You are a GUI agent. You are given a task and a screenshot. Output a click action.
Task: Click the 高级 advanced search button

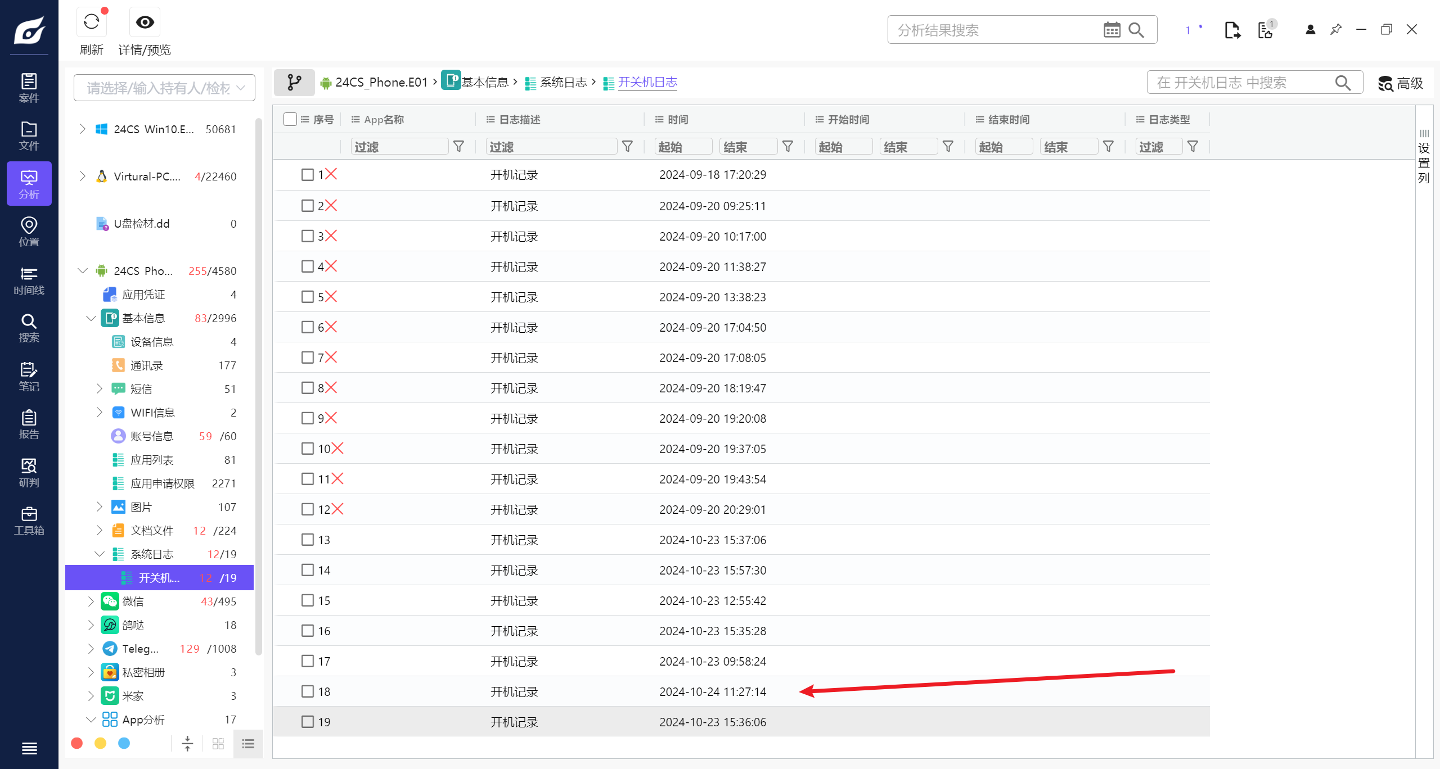pyautogui.click(x=1401, y=83)
